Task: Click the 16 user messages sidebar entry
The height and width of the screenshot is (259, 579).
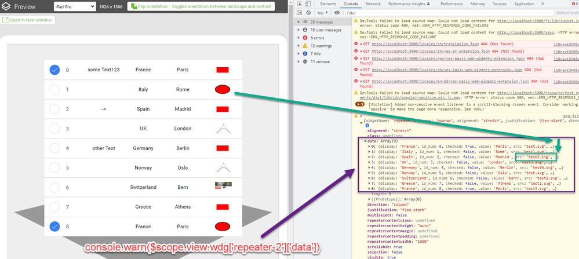Action: coord(322,30)
